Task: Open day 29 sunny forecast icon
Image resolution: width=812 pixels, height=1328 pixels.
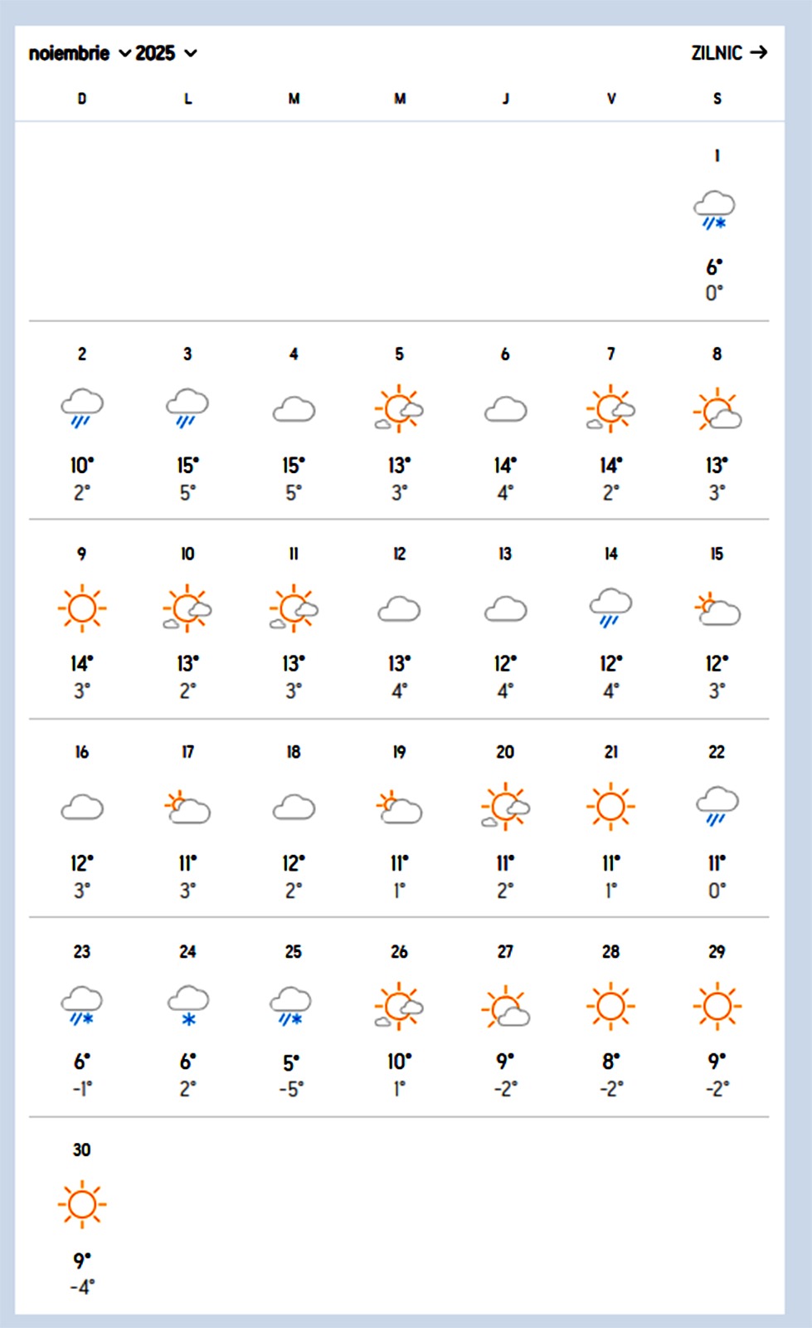Action: click(717, 1006)
